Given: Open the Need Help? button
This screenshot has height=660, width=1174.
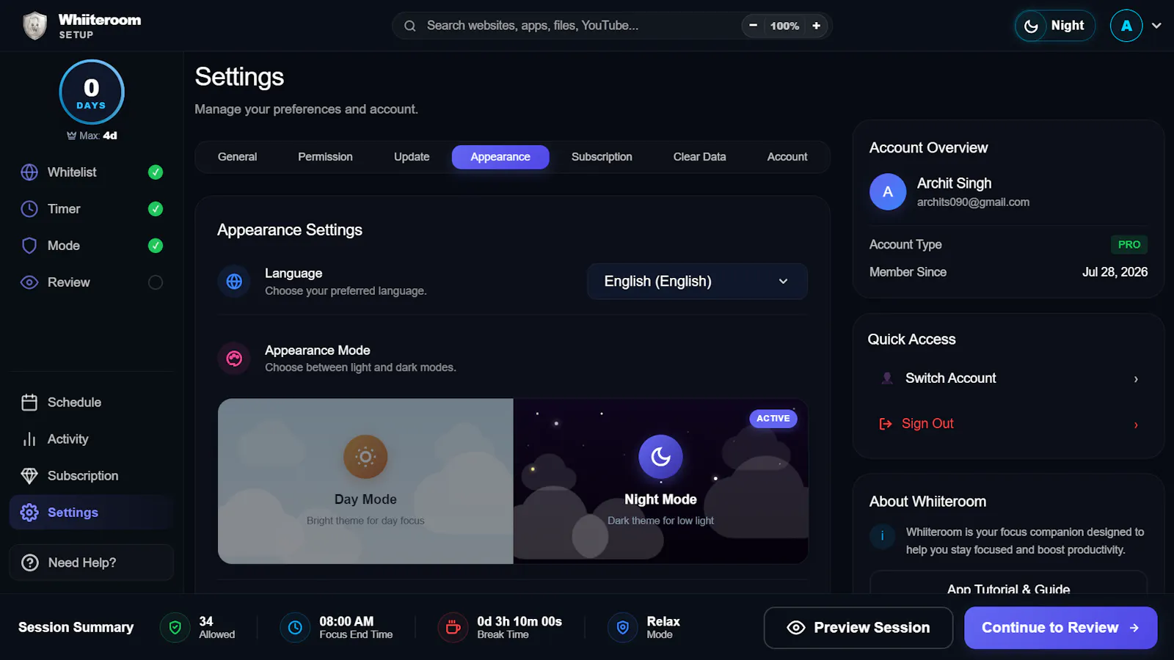Looking at the screenshot, I should point(92,562).
